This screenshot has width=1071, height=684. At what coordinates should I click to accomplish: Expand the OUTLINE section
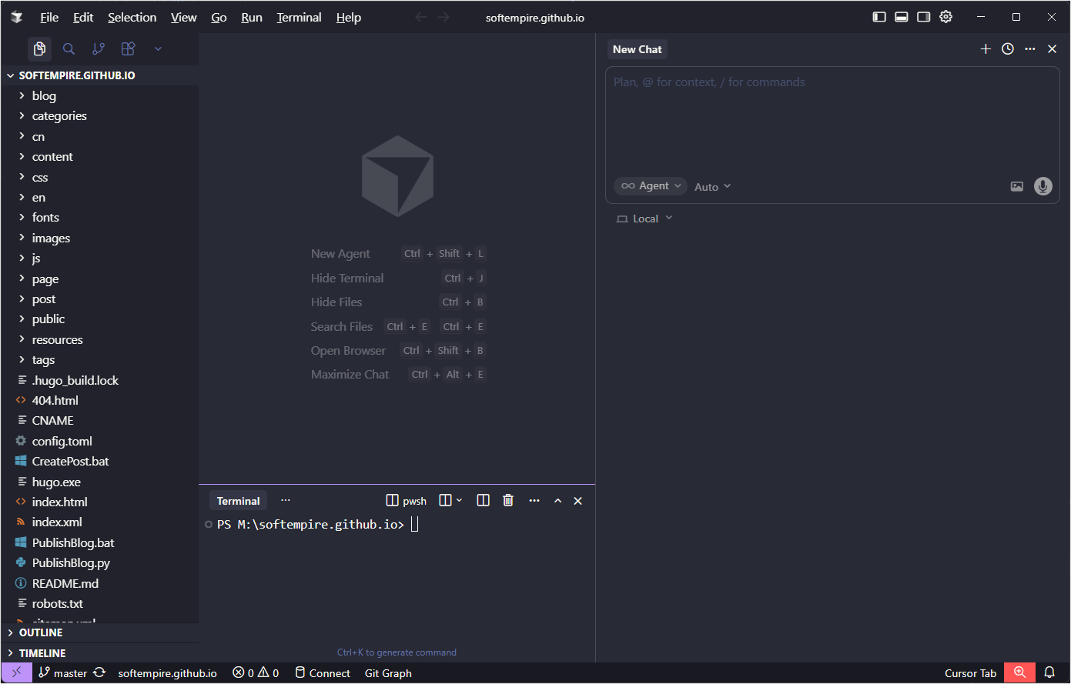click(41, 632)
